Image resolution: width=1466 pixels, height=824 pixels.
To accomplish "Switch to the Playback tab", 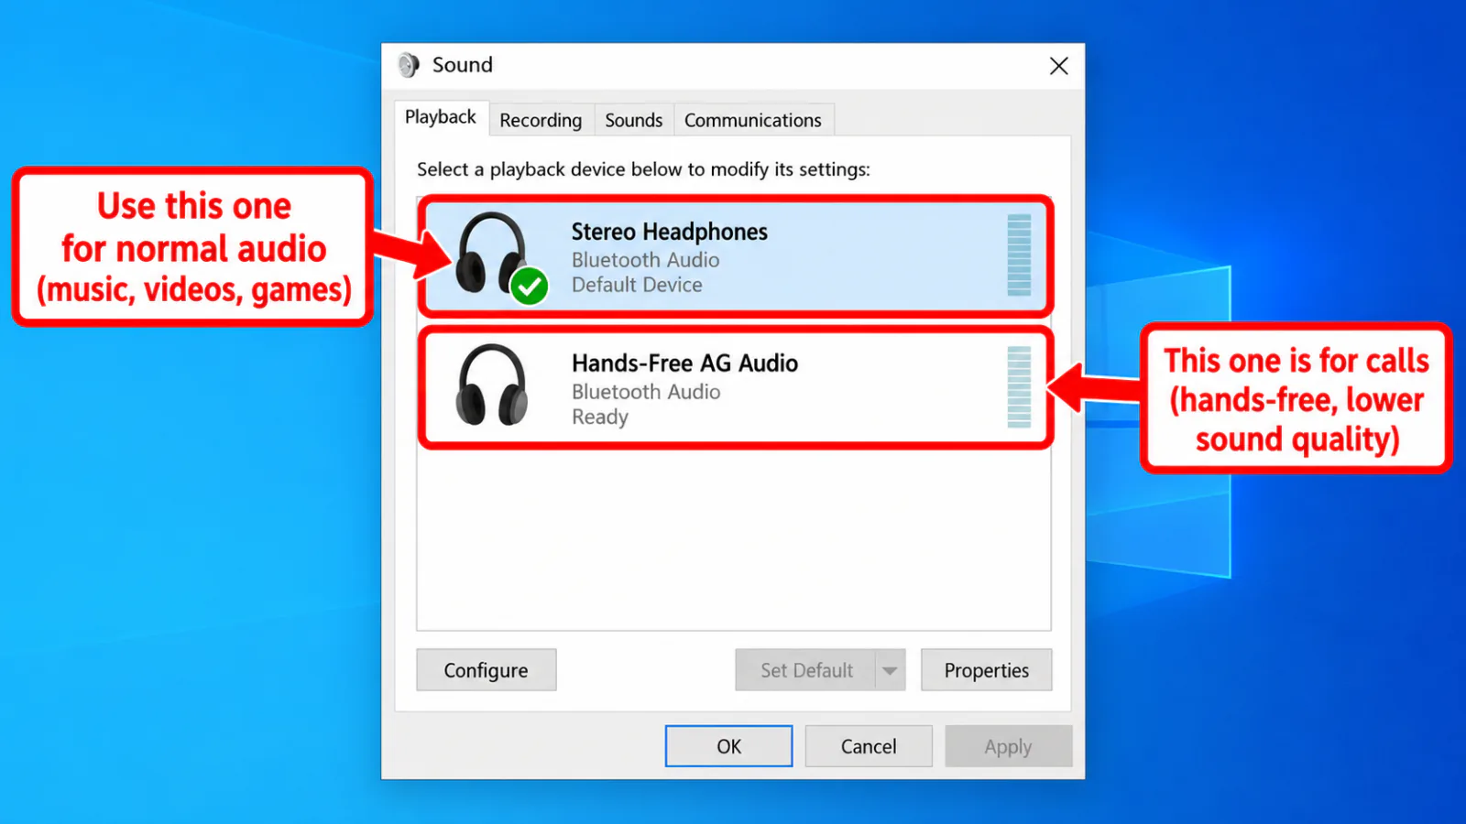I will click(x=441, y=118).
